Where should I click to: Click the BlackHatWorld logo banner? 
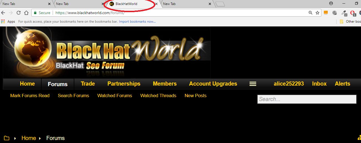[107, 52]
